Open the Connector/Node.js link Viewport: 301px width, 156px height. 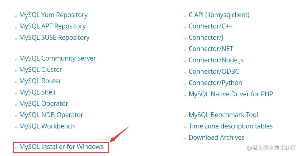click(216, 60)
